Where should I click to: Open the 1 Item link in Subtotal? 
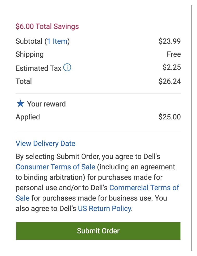(x=57, y=41)
